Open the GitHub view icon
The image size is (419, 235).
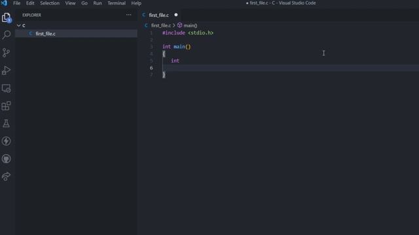[x=6, y=159]
